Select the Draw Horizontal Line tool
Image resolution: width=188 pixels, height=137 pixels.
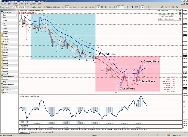click(154, 7)
